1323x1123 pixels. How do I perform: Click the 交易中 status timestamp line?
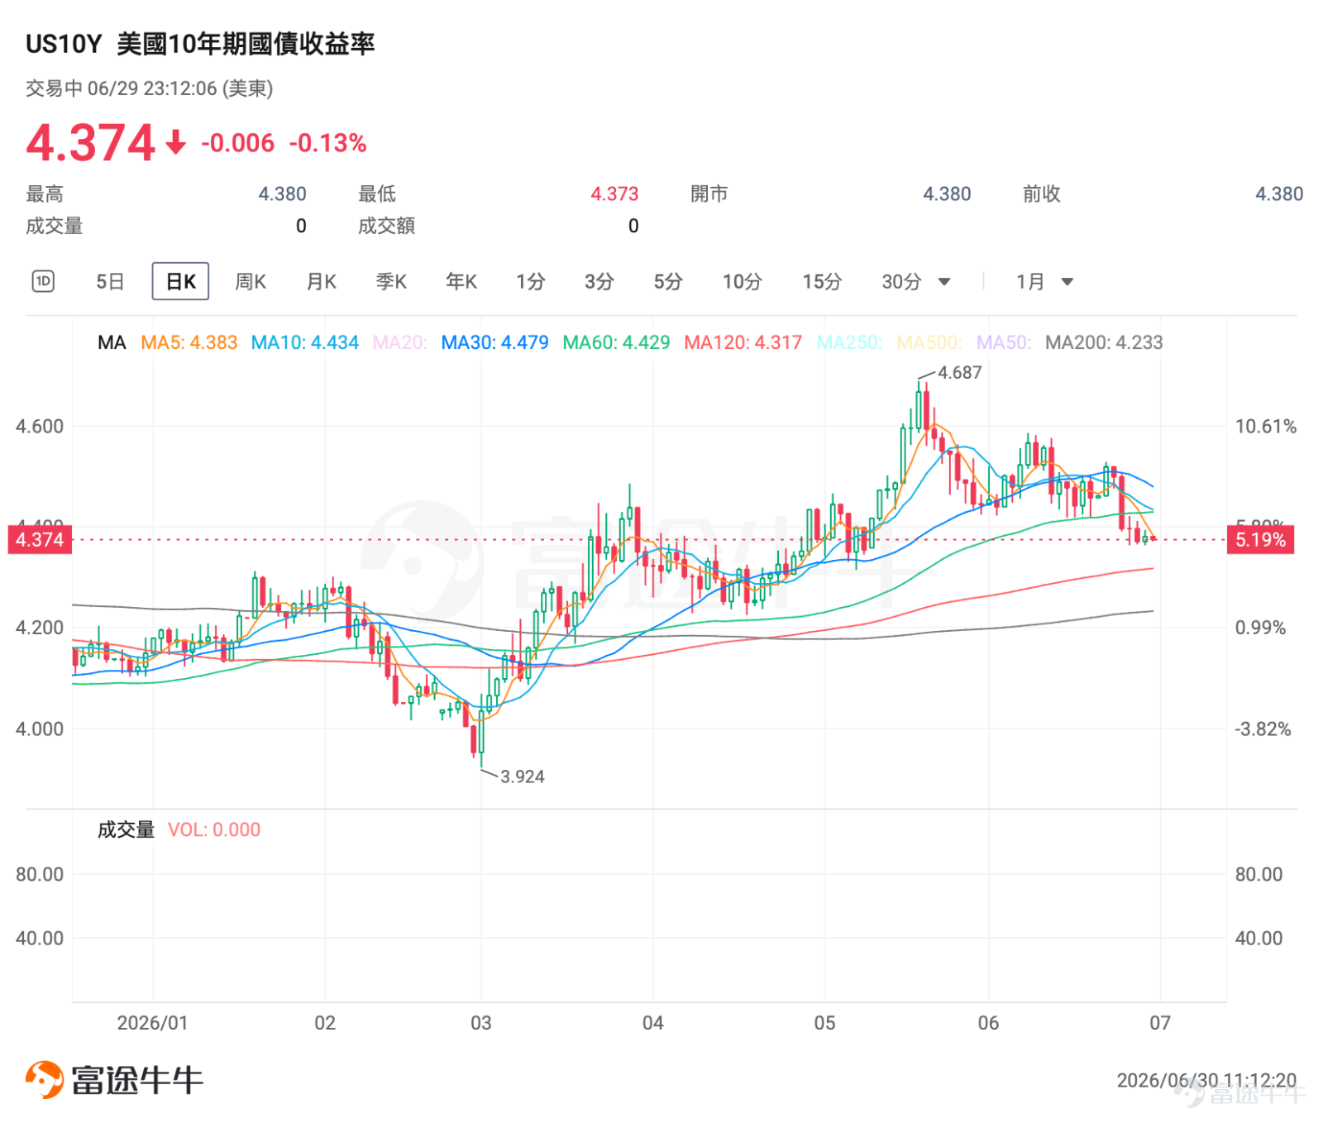(x=149, y=88)
